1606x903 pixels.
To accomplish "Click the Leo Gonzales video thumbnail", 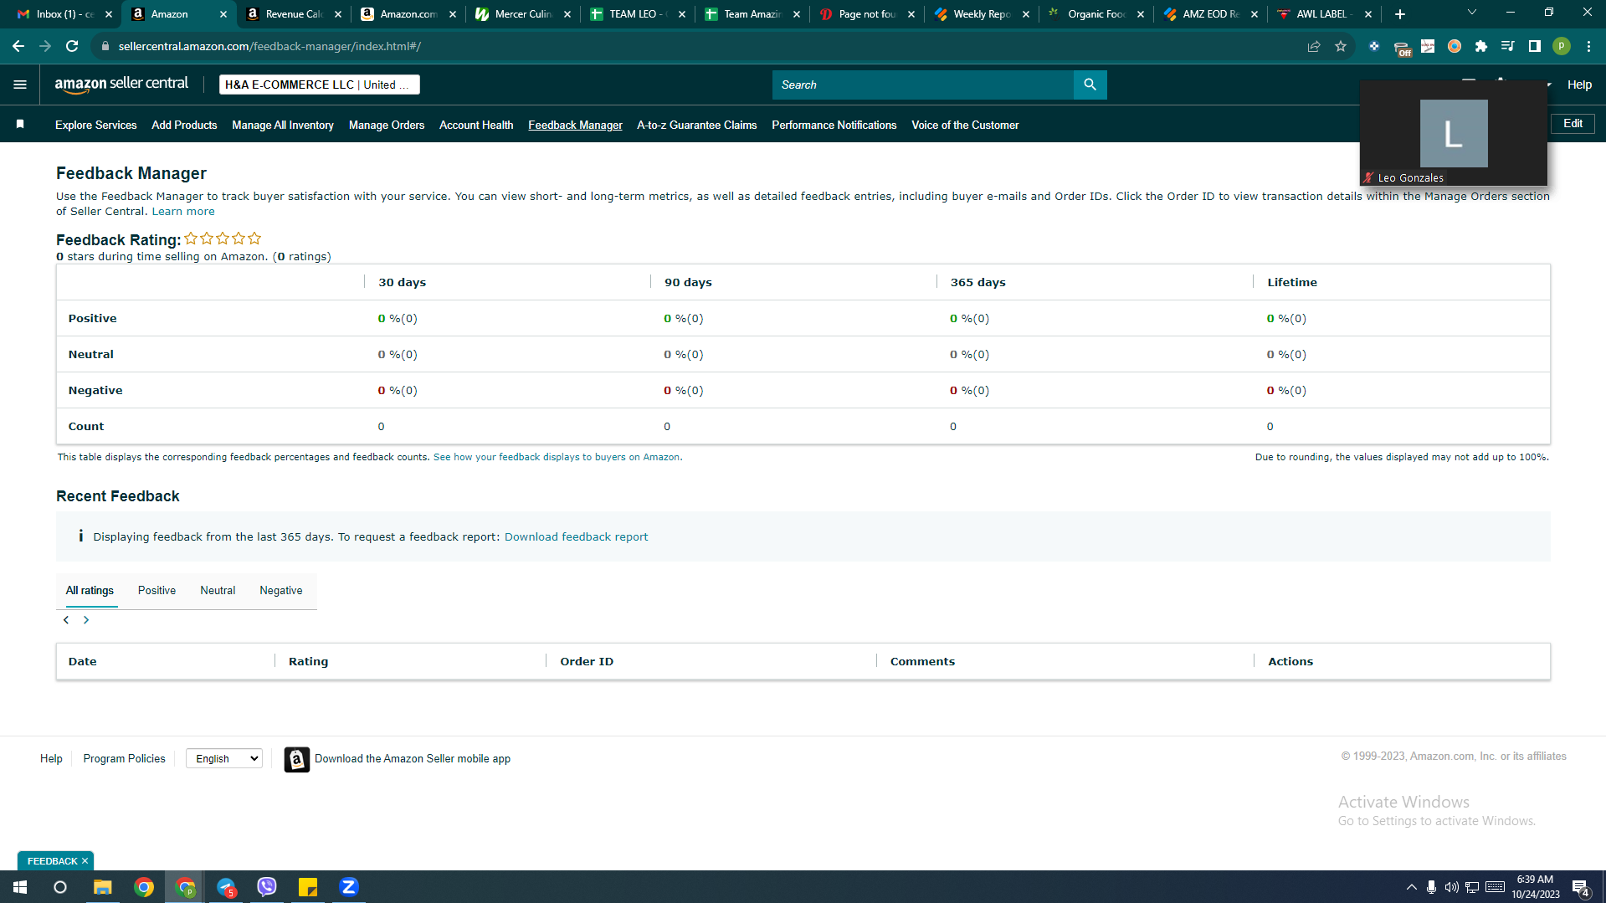I will tap(1453, 133).
